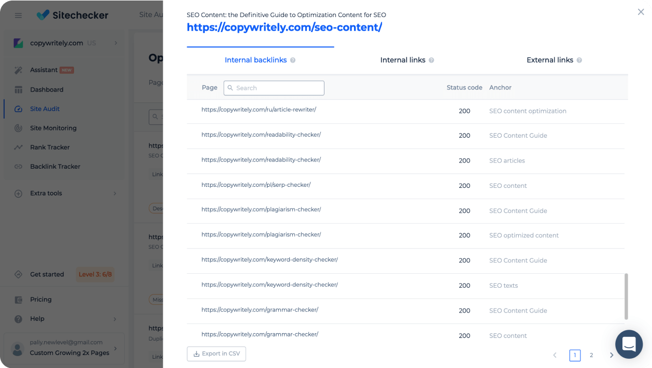Click the pally.newlevel@gmail.com account text

(x=66, y=342)
